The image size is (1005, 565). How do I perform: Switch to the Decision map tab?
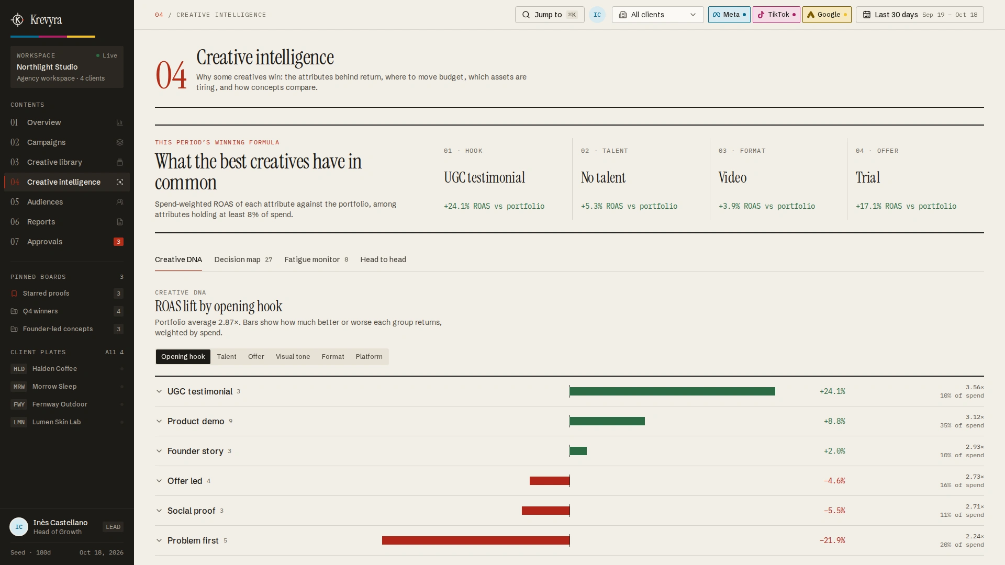coord(243,259)
